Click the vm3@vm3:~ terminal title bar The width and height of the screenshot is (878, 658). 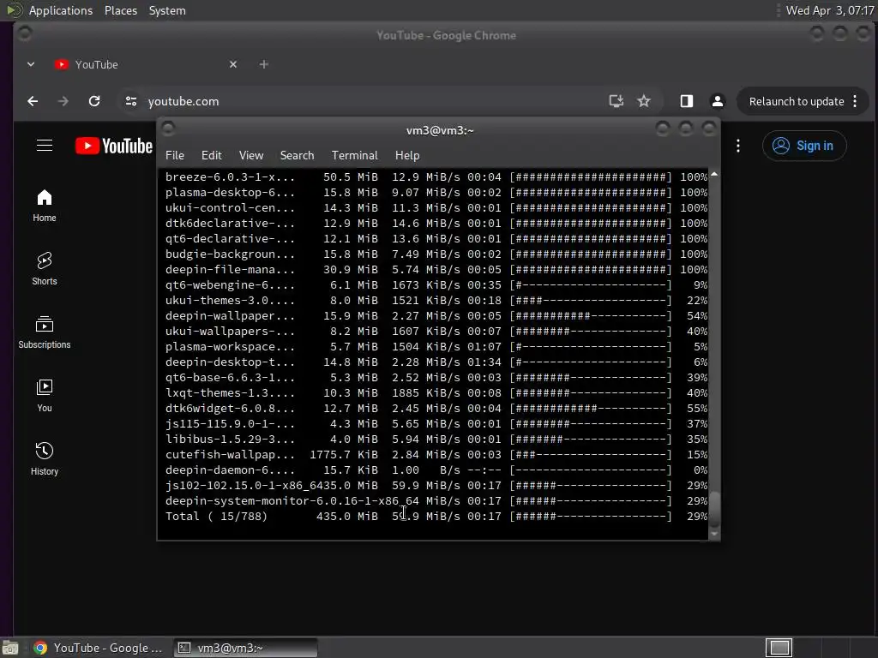click(x=440, y=130)
